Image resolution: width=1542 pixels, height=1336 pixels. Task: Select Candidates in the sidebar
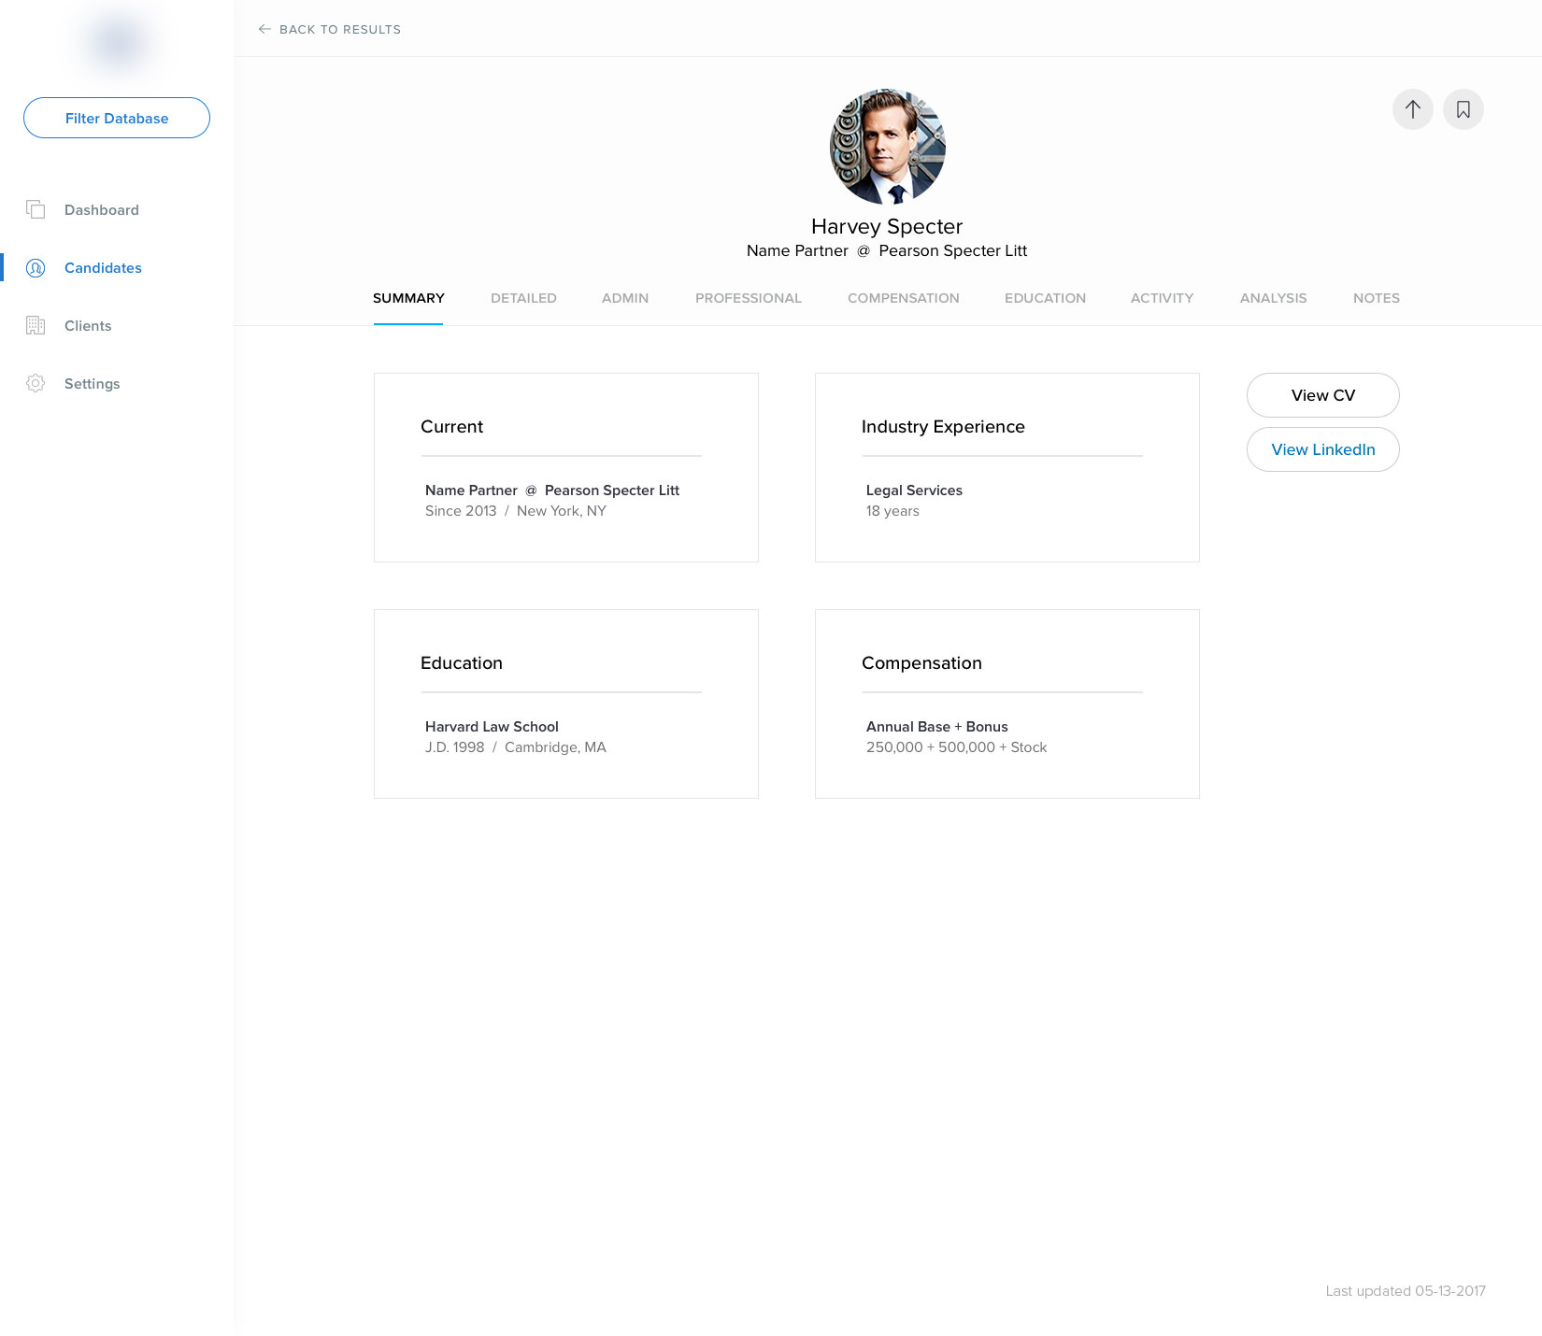click(103, 268)
